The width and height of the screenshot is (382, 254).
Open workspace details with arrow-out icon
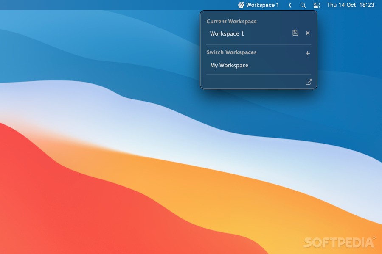click(309, 82)
